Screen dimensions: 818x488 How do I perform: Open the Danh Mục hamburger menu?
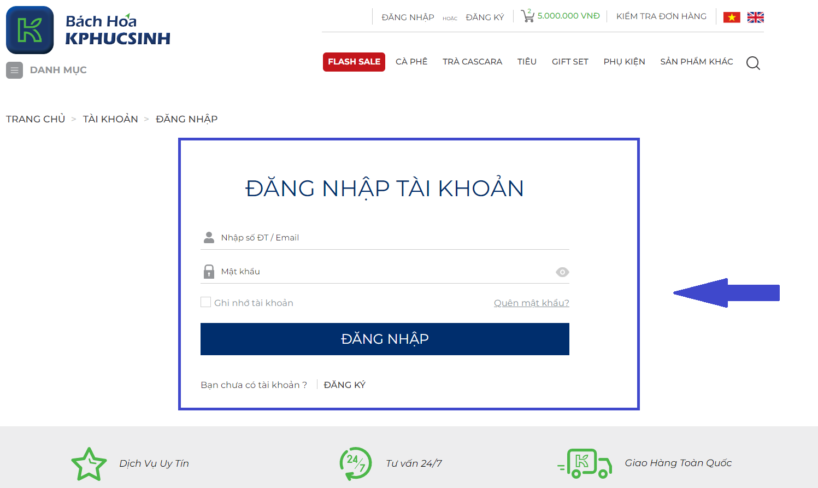coord(14,70)
